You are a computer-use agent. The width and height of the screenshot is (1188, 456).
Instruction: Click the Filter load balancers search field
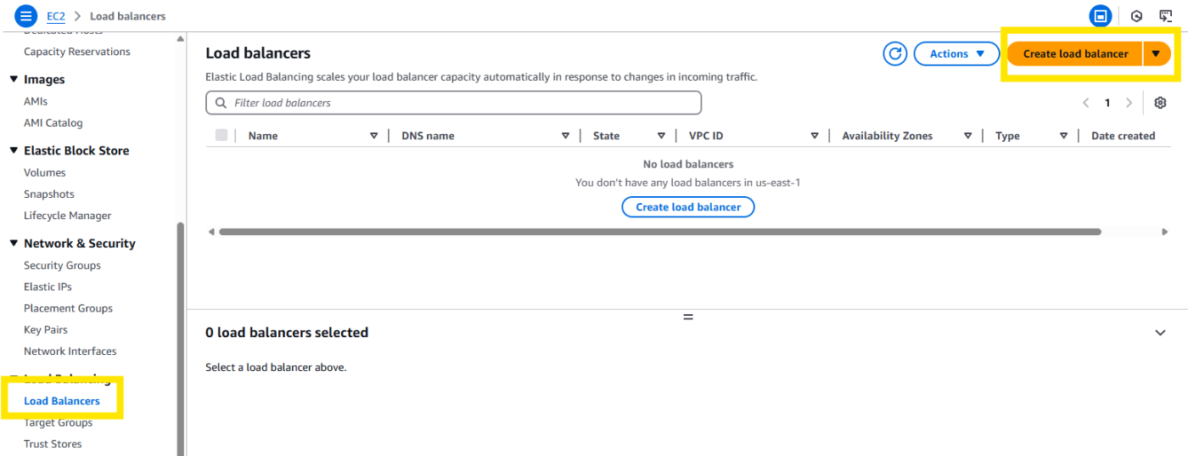click(x=453, y=103)
